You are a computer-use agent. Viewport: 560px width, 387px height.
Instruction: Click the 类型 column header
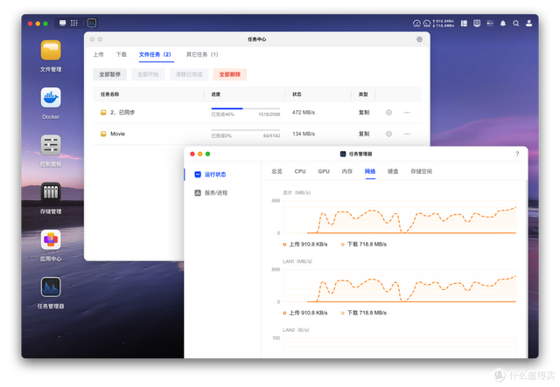coord(363,94)
